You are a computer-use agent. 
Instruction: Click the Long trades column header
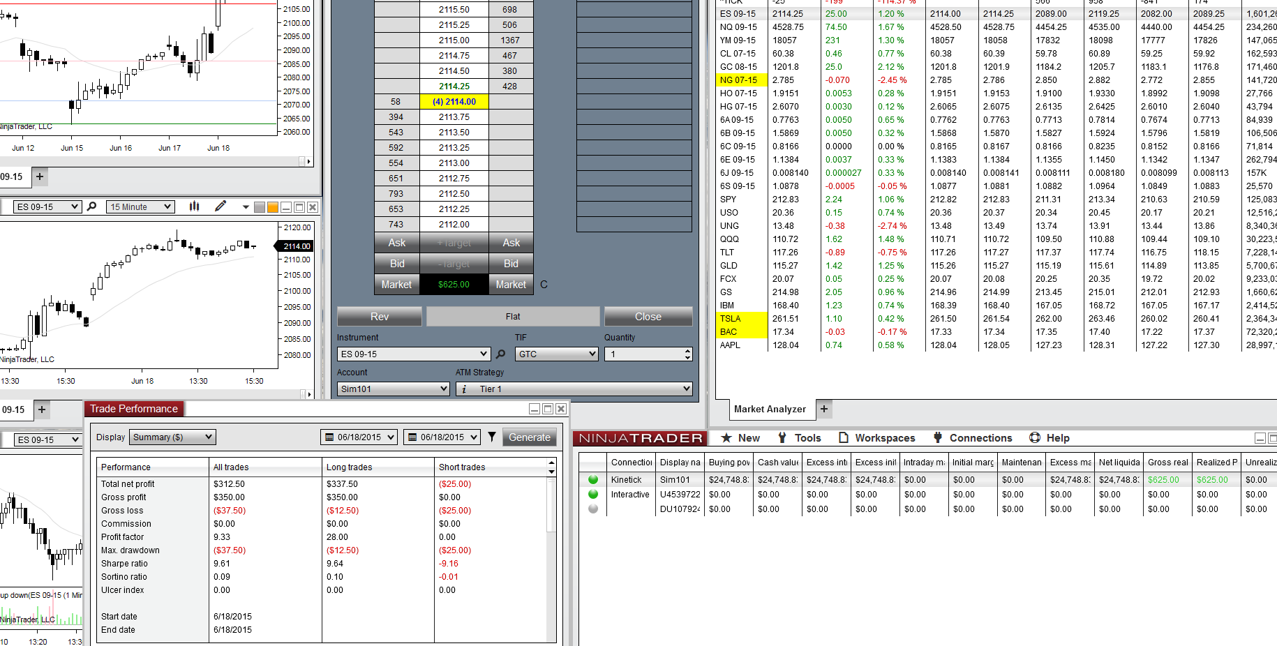tap(378, 467)
